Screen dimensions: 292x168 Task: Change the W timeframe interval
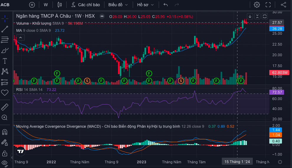point(46,5)
